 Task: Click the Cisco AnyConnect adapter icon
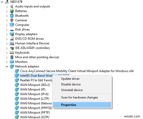pos(17,71)
